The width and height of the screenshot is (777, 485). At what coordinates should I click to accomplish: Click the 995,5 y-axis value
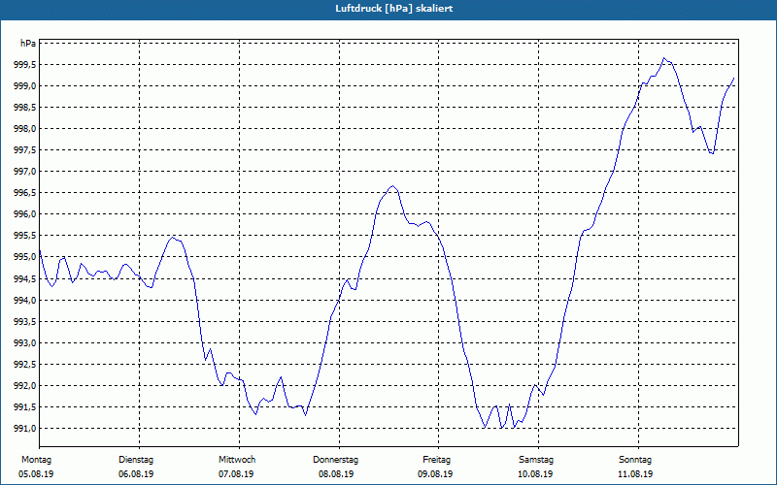(x=25, y=236)
